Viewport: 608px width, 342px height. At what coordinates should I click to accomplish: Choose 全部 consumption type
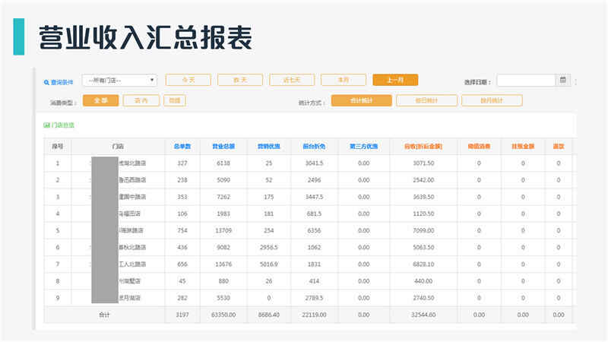pyautogui.click(x=101, y=100)
